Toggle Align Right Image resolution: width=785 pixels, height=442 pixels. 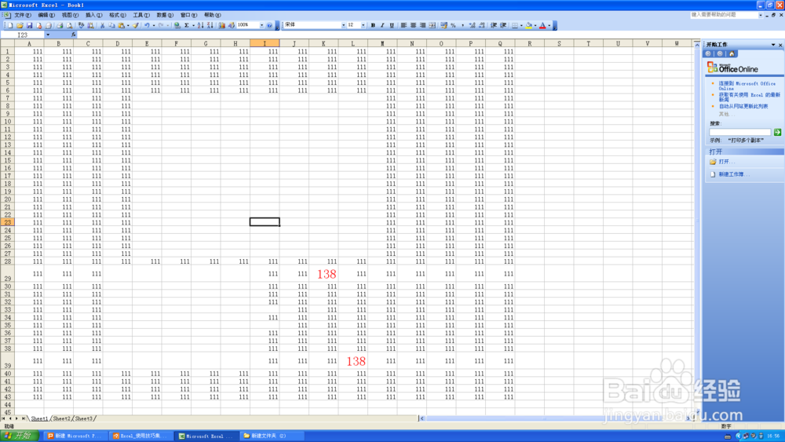pyautogui.click(x=422, y=25)
